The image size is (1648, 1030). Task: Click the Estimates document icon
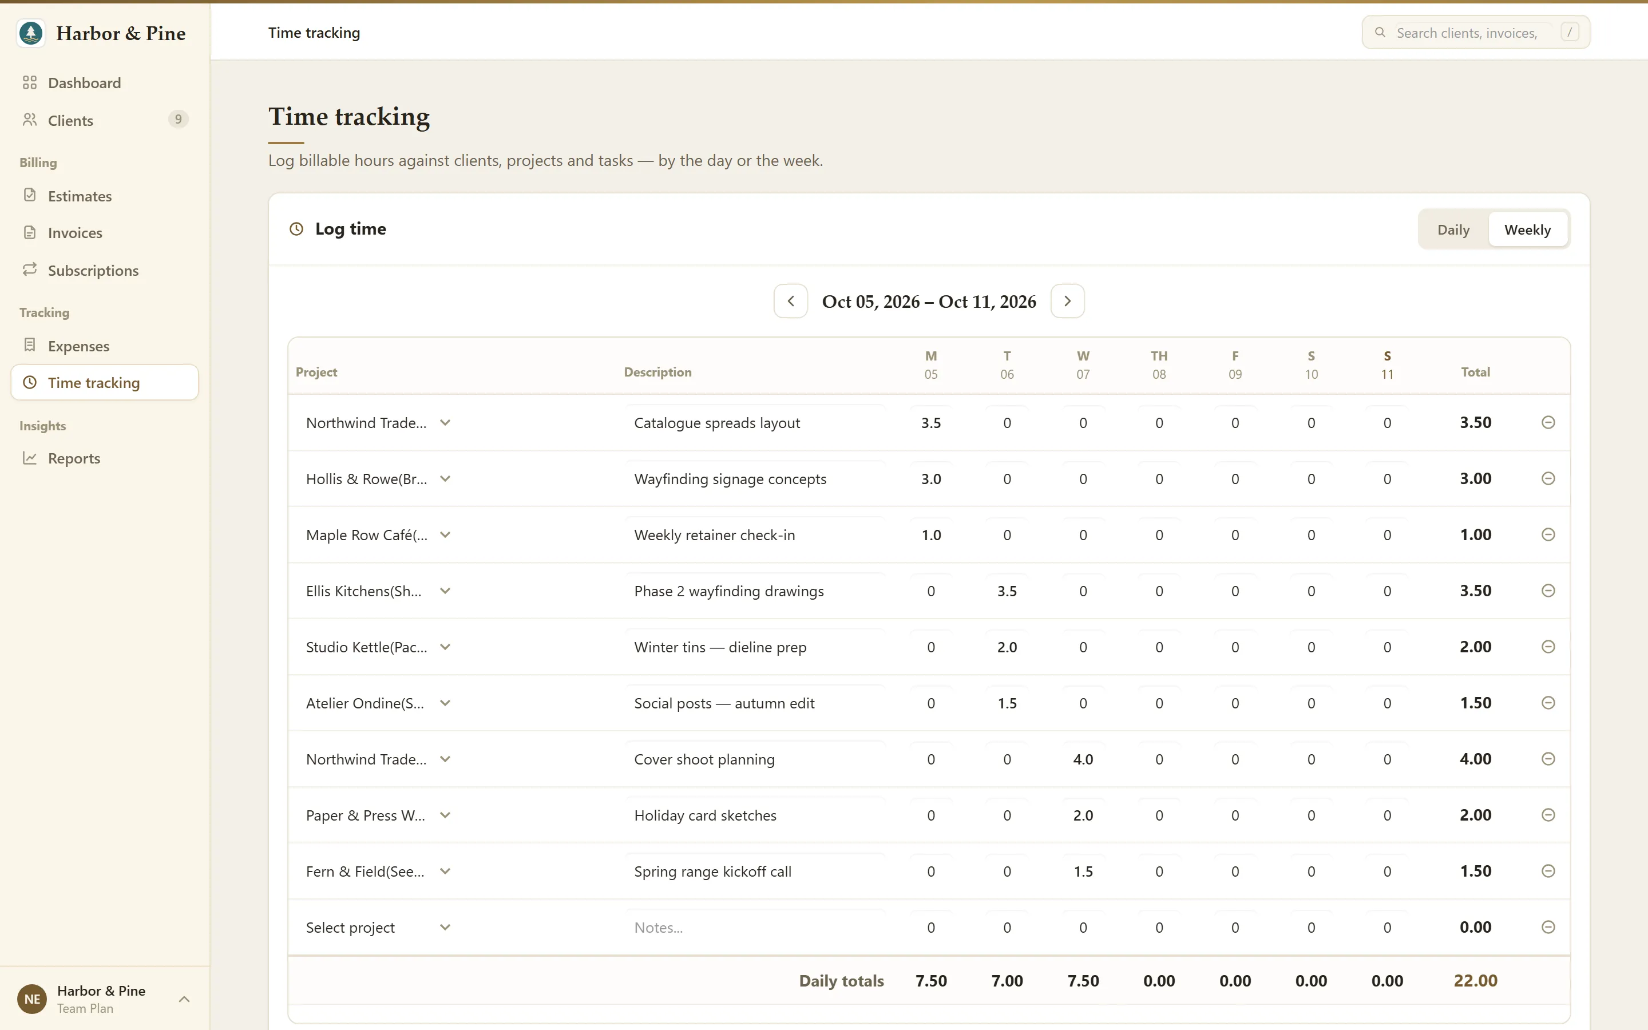29,196
